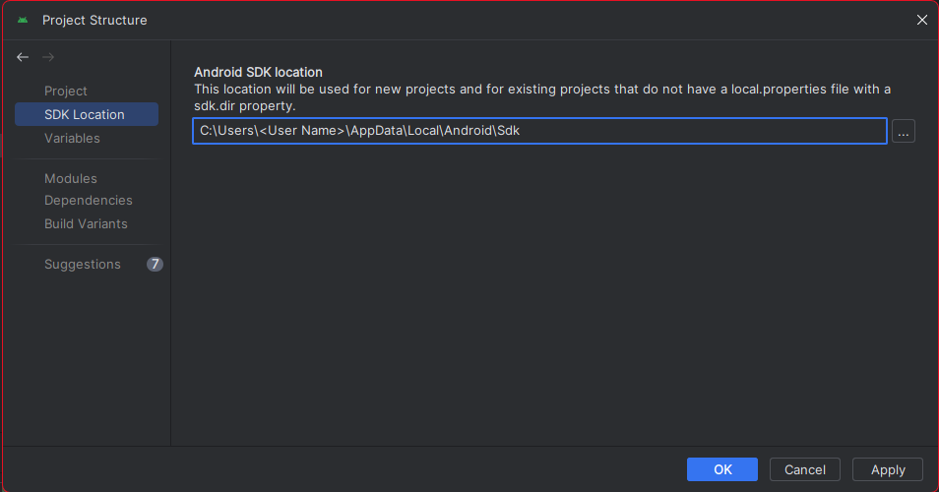Open the Variables section
Viewport: 939px width, 492px height.
pos(72,139)
